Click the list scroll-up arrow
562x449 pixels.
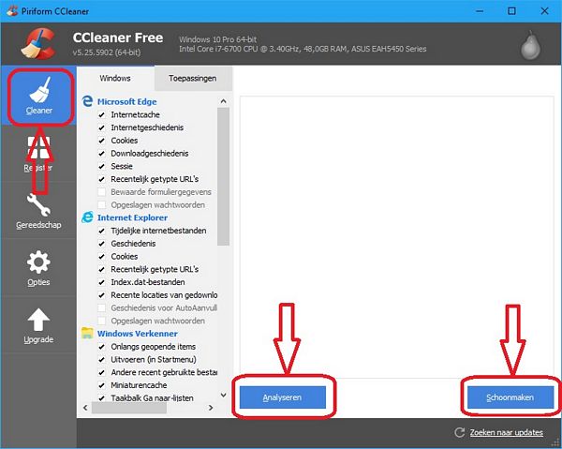223,101
